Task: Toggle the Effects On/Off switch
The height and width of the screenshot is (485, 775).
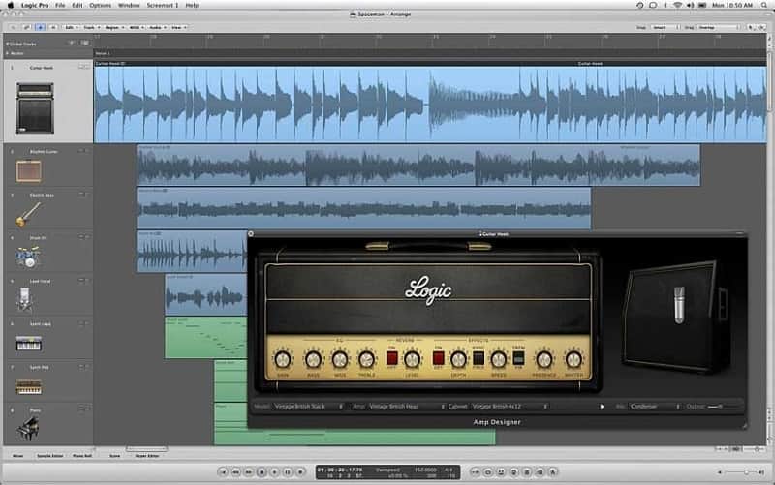Action: point(438,357)
